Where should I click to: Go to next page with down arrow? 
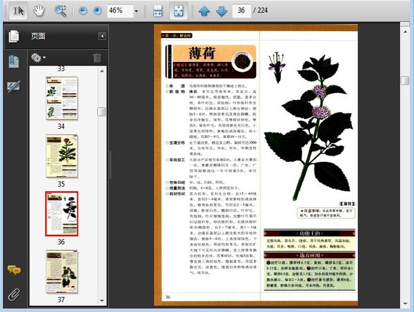(x=221, y=11)
